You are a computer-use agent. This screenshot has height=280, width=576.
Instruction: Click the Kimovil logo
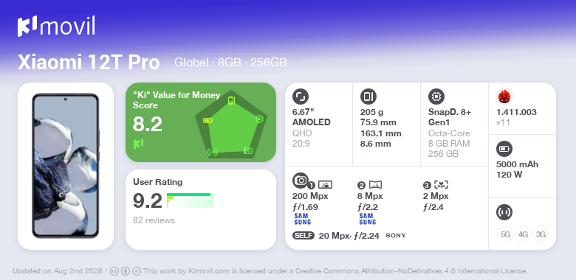pos(56,27)
